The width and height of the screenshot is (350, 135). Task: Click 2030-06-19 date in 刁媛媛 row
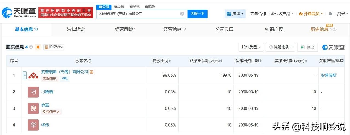[x=248, y=92]
